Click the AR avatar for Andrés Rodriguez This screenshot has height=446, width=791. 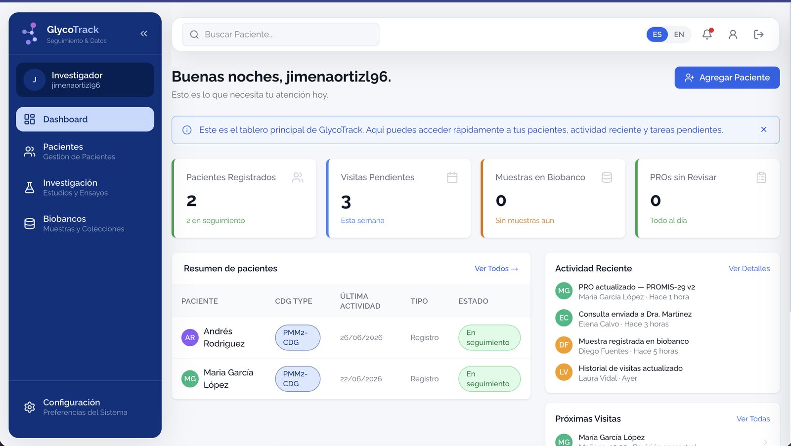point(190,338)
